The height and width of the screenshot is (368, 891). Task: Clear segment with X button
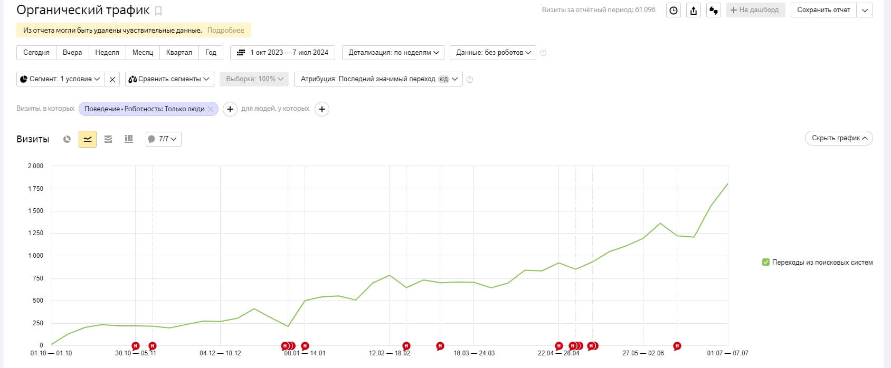pos(112,80)
